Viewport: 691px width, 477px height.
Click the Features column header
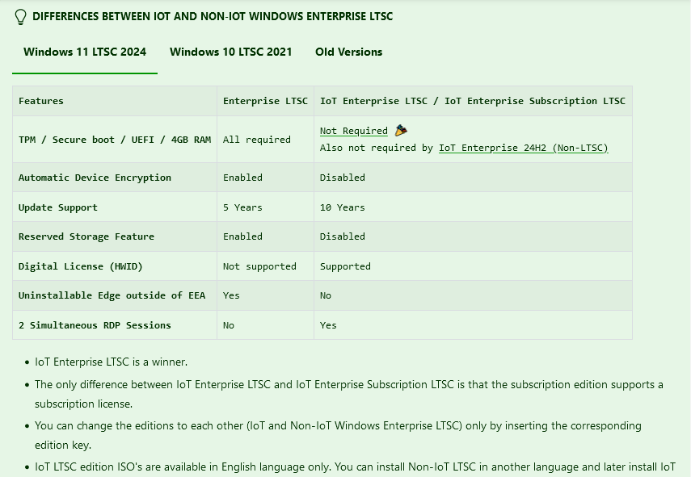point(41,101)
